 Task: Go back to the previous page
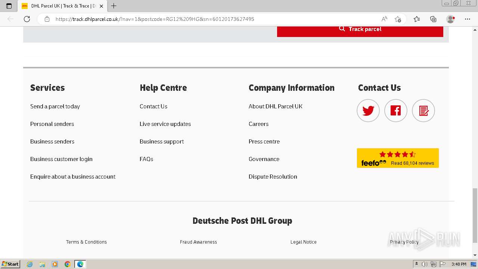point(10,19)
